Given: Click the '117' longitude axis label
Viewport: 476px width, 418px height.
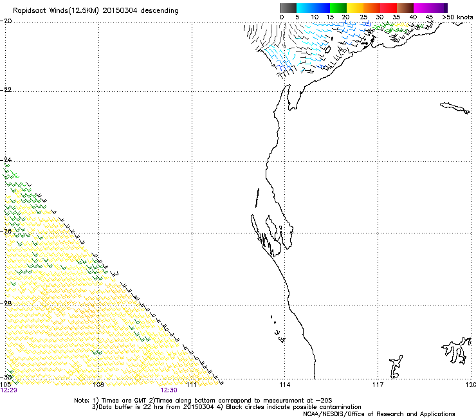Looking at the screenshot, I should tap(378, 385).
